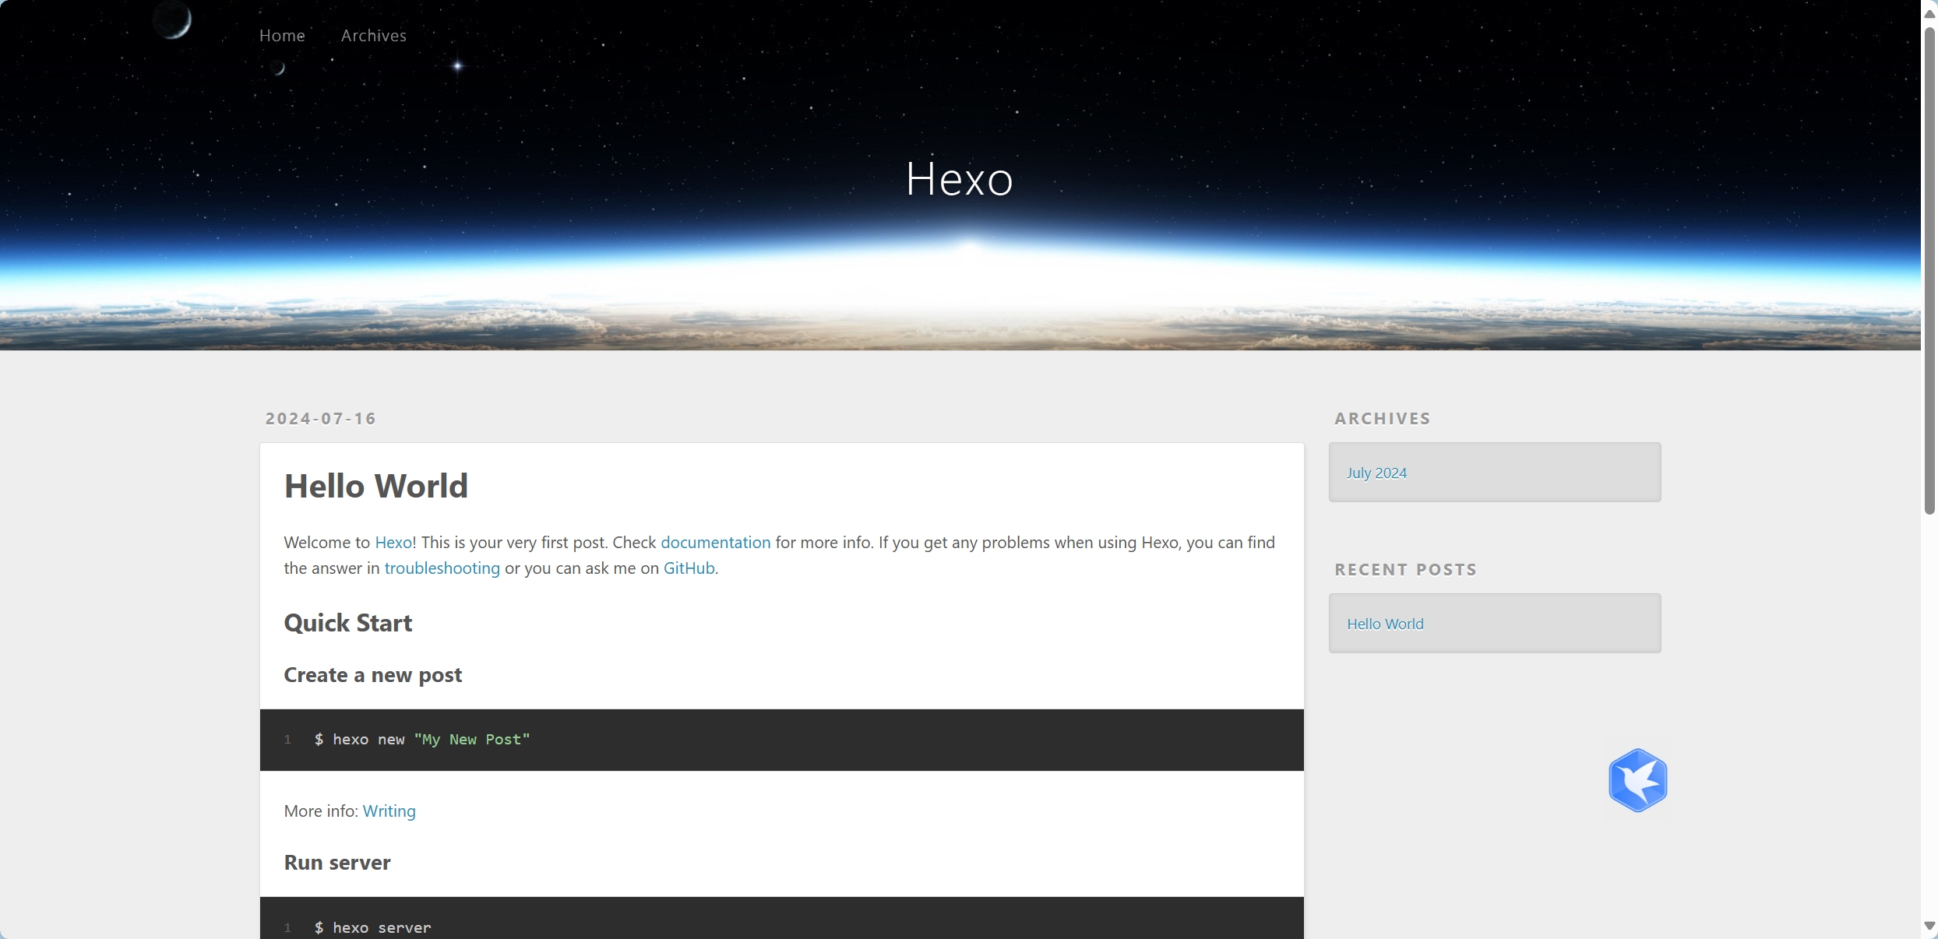Image resolution: width=1938 pixels, height=939 pixels.
Task: Select July 2024 in Archives sidebar
Action: point(1376,473)
